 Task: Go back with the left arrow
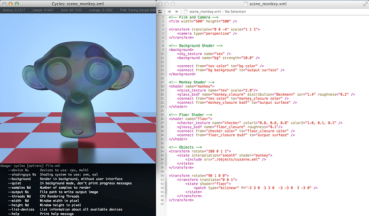pyautogui.click(x=169, y=12)
